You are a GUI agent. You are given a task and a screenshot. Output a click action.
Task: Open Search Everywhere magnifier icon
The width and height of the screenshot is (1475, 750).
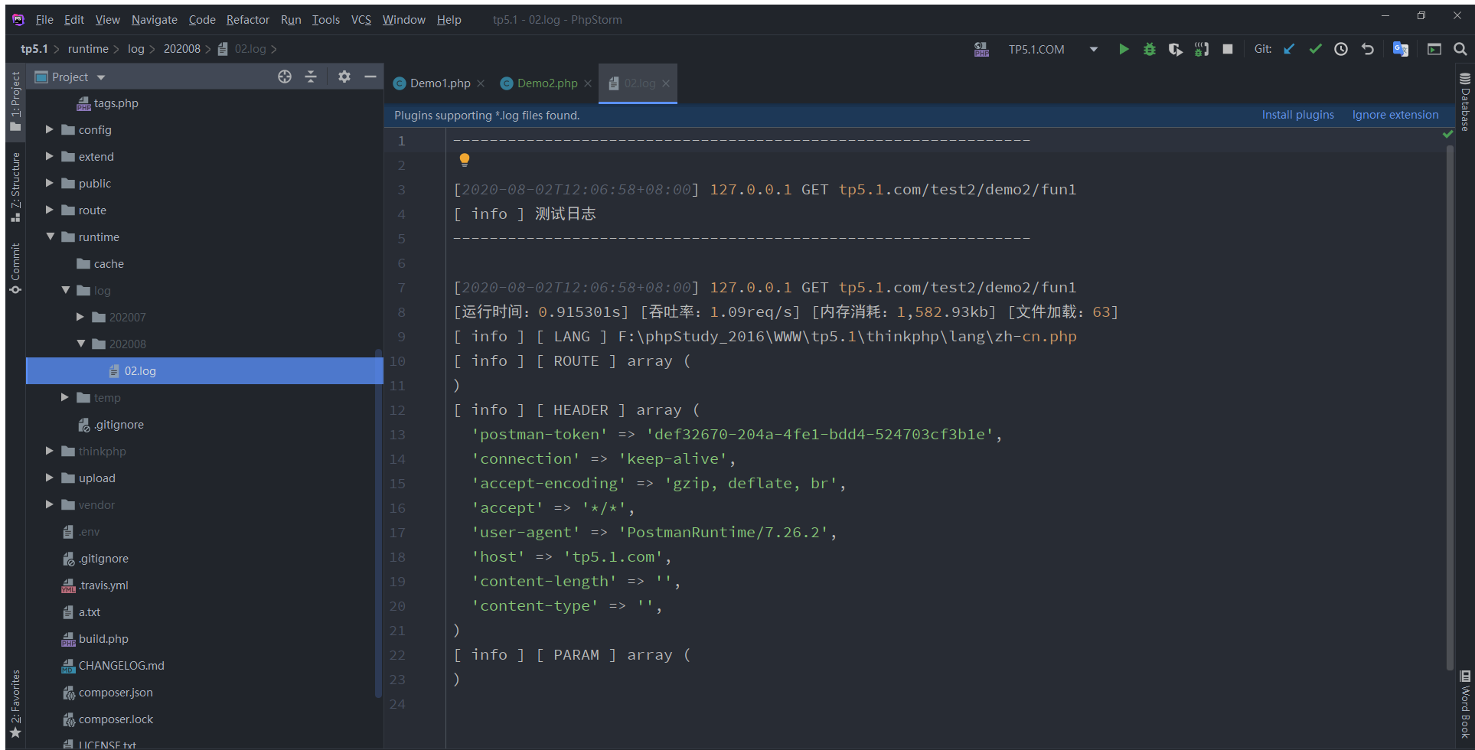[x=1460, y=49]
